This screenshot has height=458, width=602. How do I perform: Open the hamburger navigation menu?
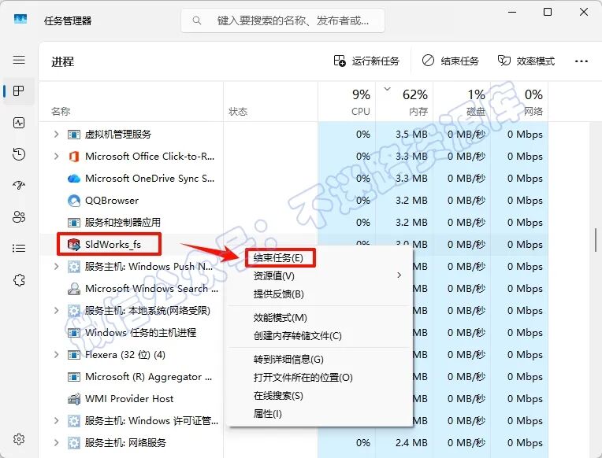[19, 60]
